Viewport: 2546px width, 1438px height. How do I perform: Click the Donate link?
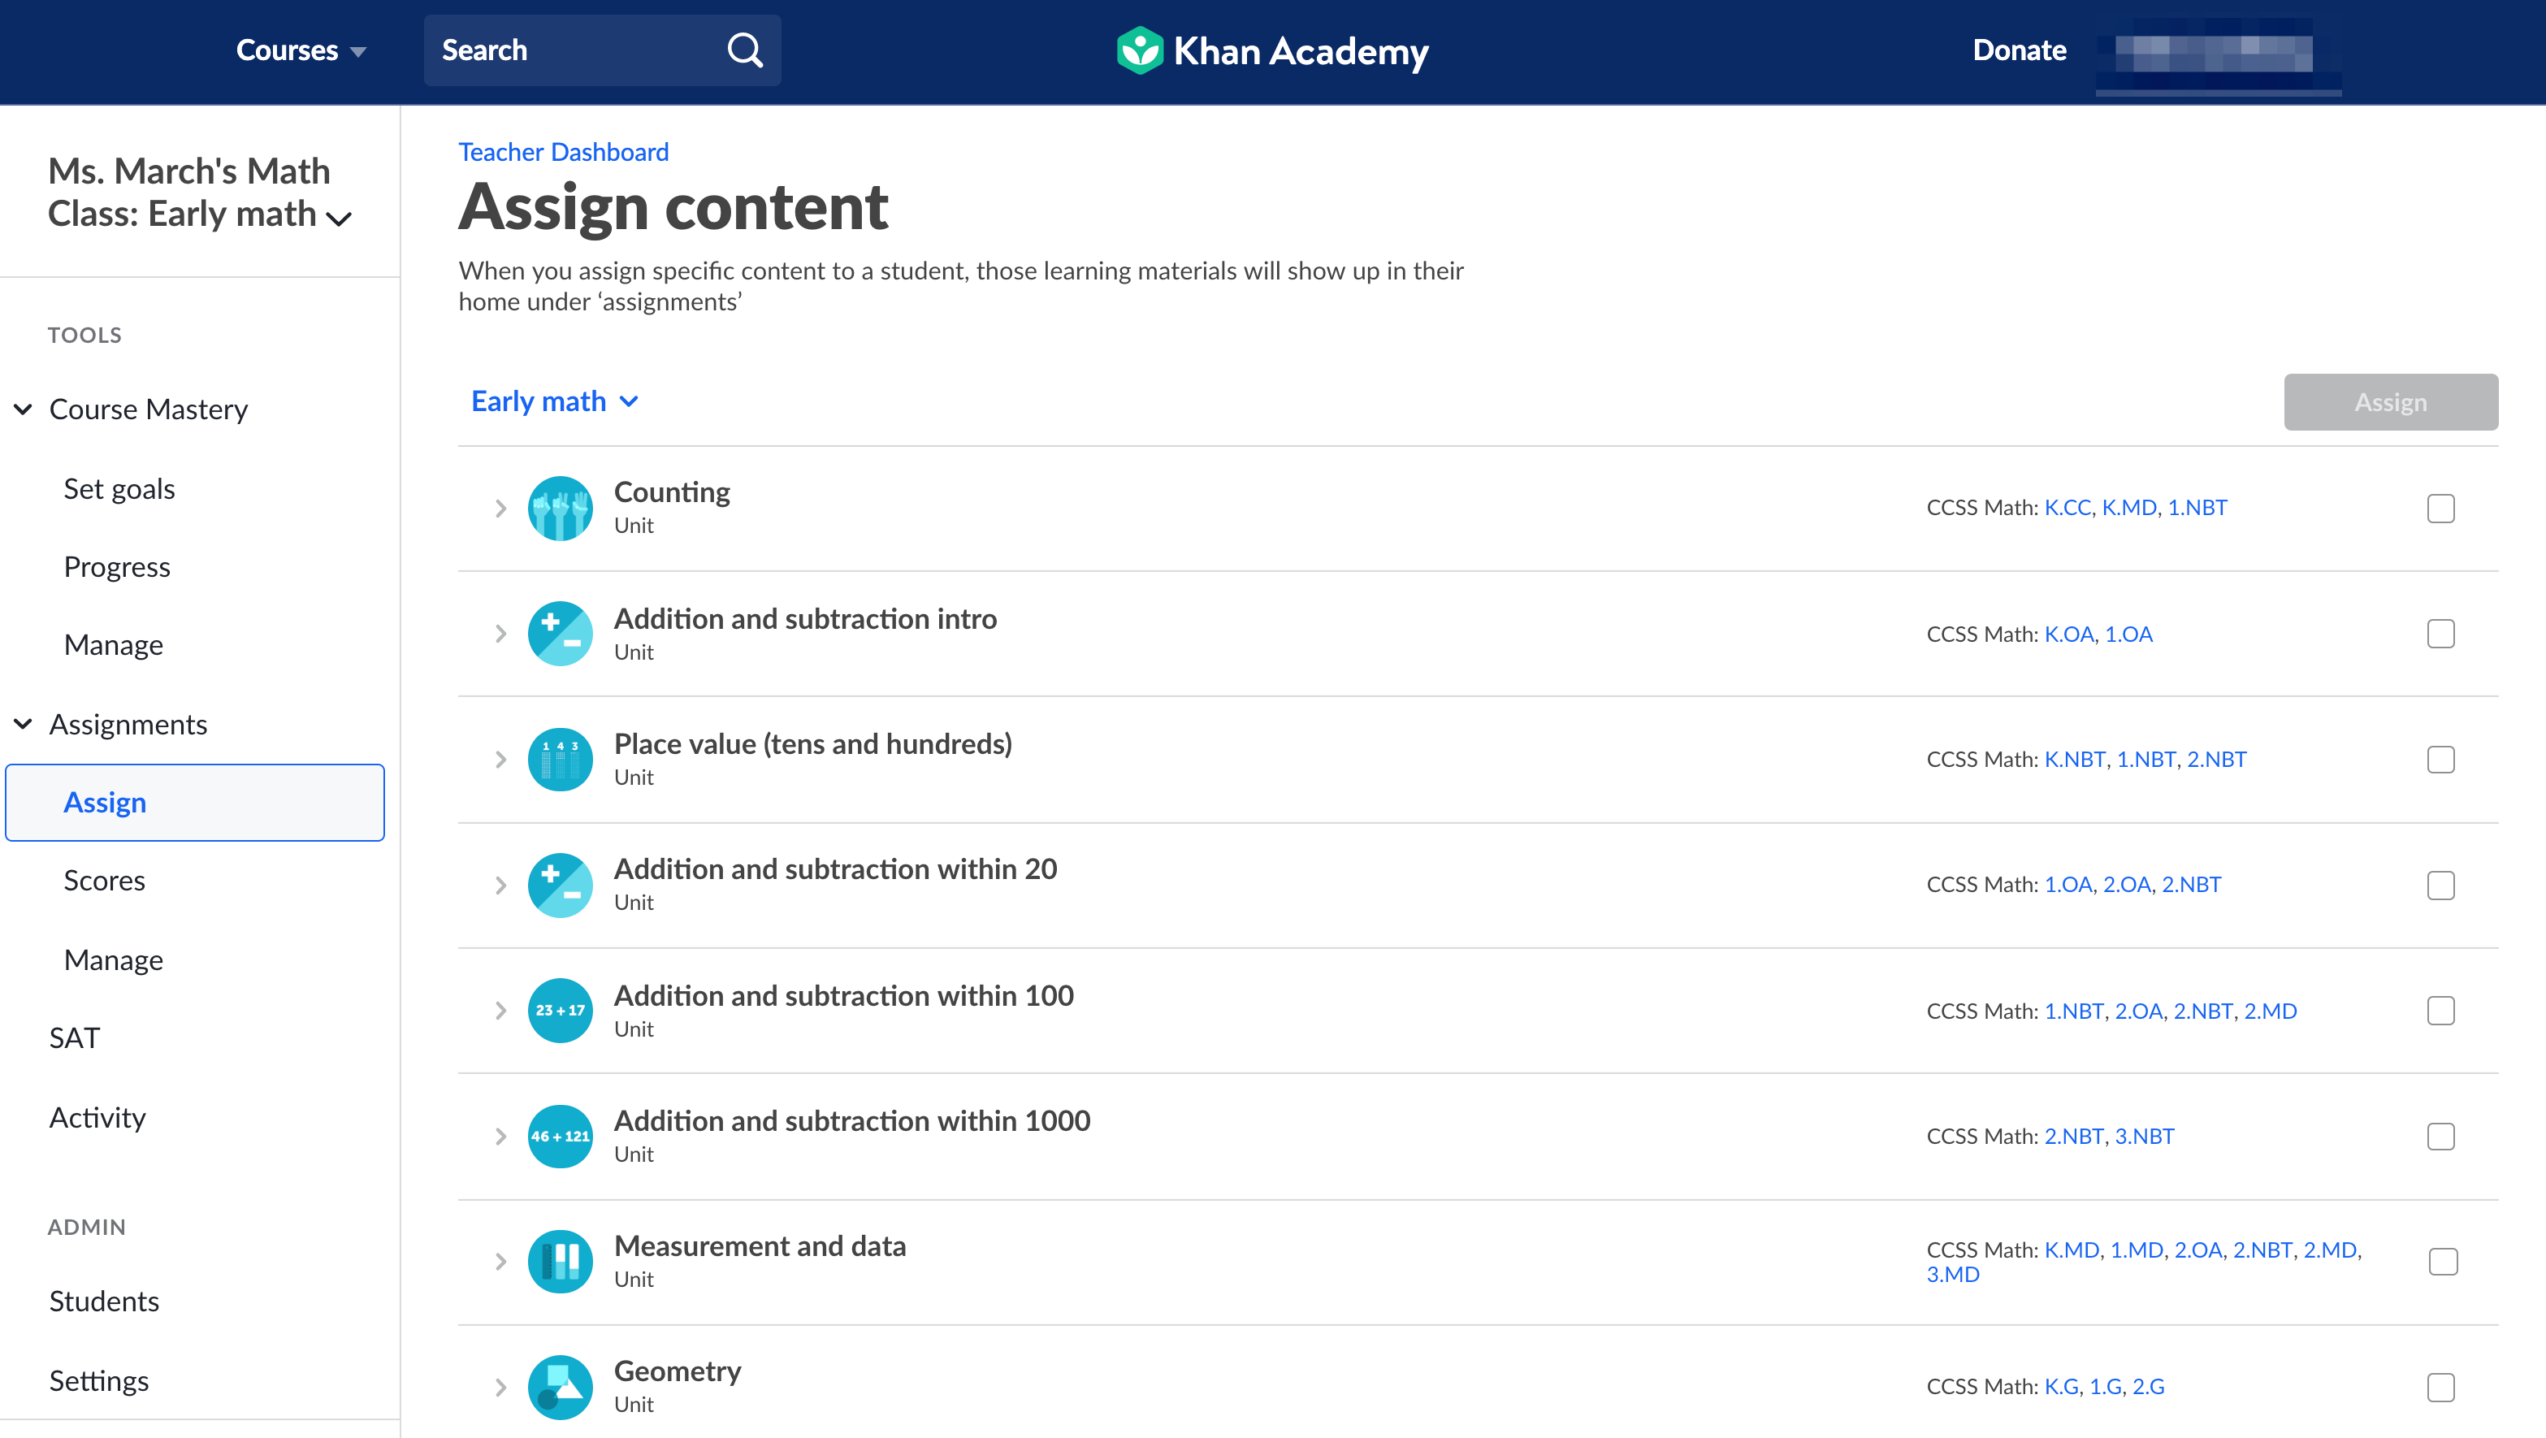2020,50
